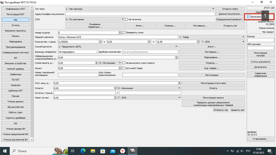Viewport: 276px width, 155px height.
Task: Click the Номер отдела spinner arrows
Action: point(120,32)
